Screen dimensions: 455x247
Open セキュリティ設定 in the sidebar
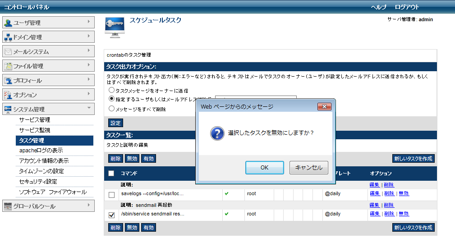click(38, 182)
